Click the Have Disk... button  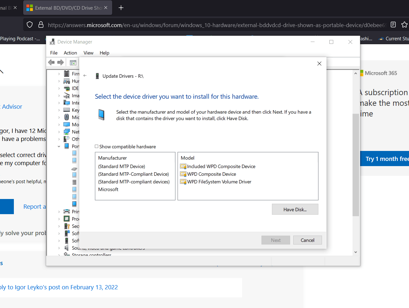295,209
